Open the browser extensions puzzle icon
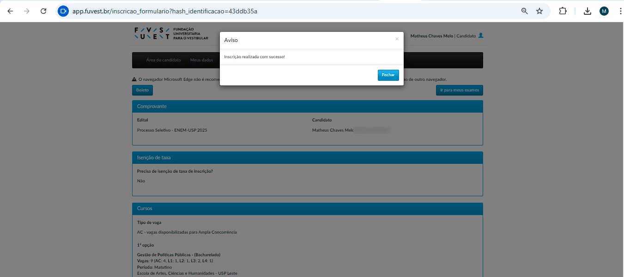This screenshot has height=277, width=624. coord(563,11)
